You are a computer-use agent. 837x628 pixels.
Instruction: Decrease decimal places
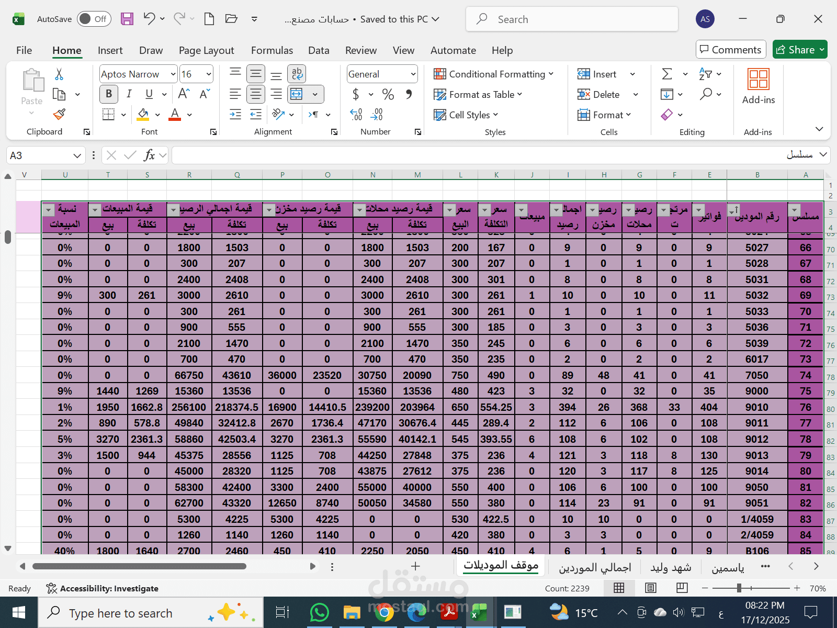coord(377,114)
